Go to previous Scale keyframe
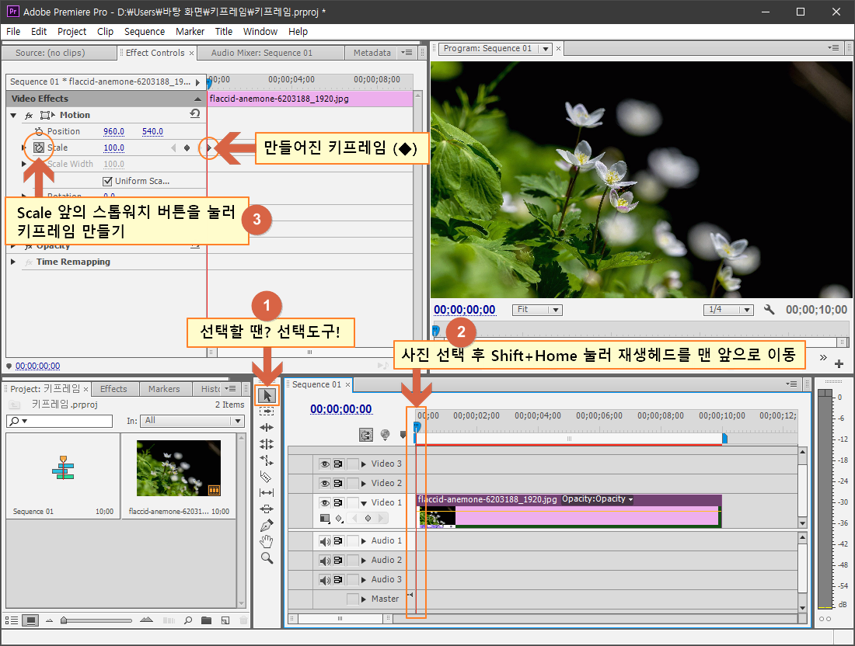855x646 pixels. pos(173,148)
